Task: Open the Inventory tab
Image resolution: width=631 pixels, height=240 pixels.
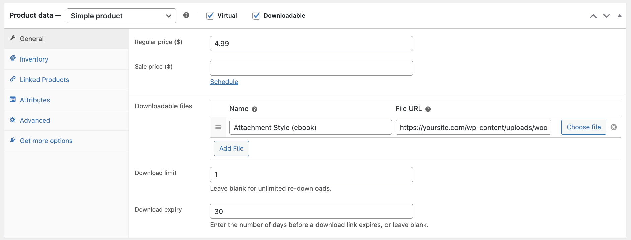Action: click(34, 59)
